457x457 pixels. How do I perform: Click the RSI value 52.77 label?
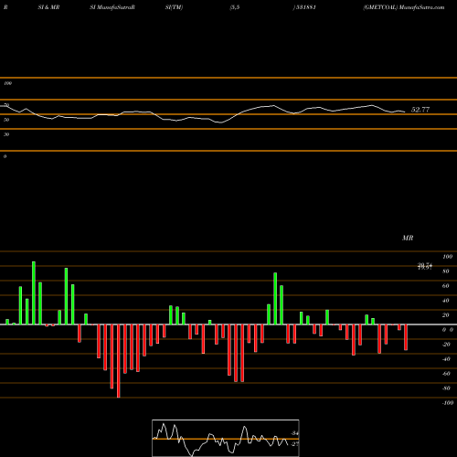(420, 110)
